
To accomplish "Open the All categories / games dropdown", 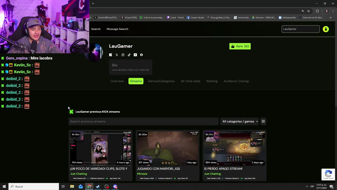I will tap(240, 121).
